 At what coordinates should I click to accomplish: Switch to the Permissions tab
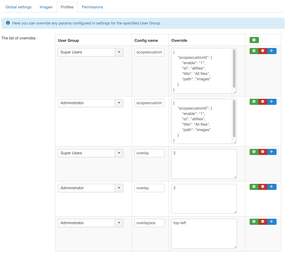[92, 7]
